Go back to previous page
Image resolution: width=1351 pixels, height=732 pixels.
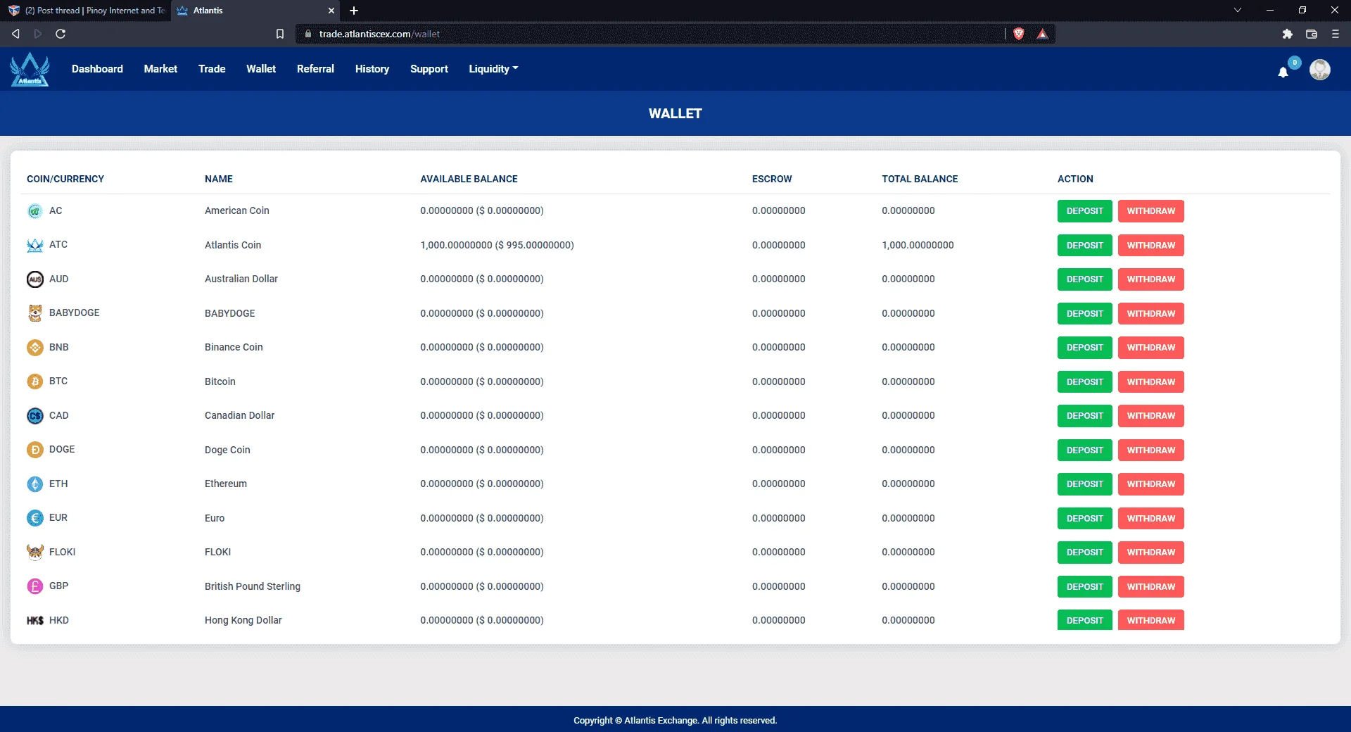[15, 34]
